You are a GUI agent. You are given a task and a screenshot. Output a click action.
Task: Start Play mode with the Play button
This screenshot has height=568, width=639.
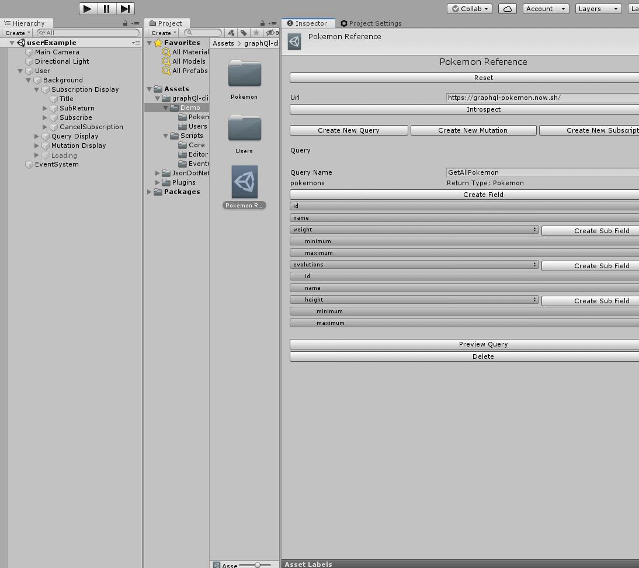tap(88, 9)
